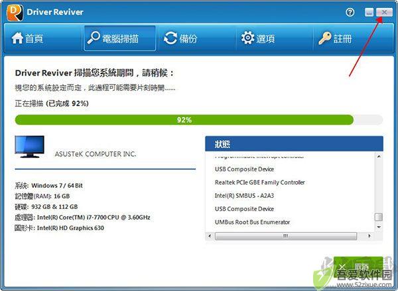Image resolution: width=398 pixels, height=291 pixels.
Task: Click the vertical scrollbar thumb in status list
Action: [x=379, y=217]
